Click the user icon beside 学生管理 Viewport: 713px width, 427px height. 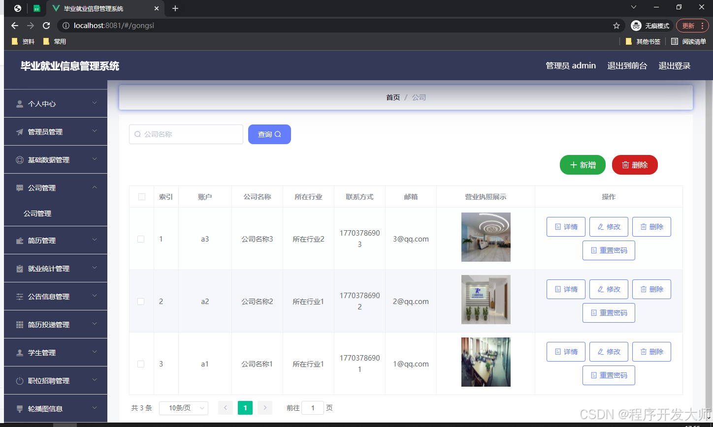point(20,353)
